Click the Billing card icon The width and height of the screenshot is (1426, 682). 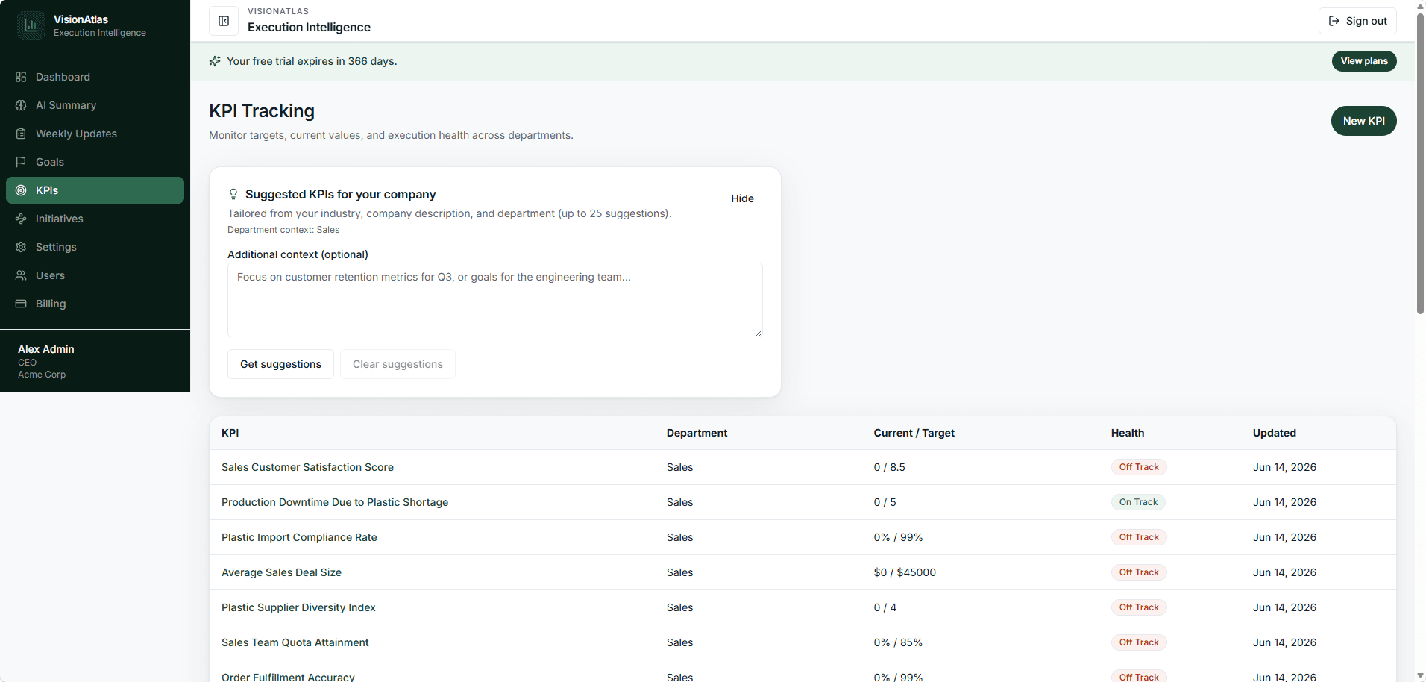(21, 304)
